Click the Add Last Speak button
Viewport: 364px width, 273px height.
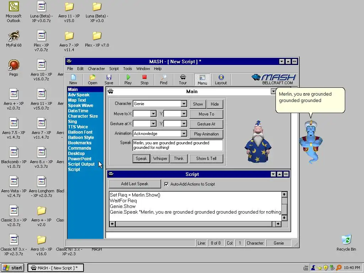[x=135, y=184]
